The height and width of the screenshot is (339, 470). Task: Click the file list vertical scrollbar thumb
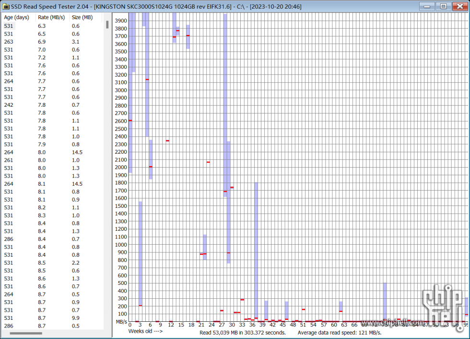pos(107,25)
